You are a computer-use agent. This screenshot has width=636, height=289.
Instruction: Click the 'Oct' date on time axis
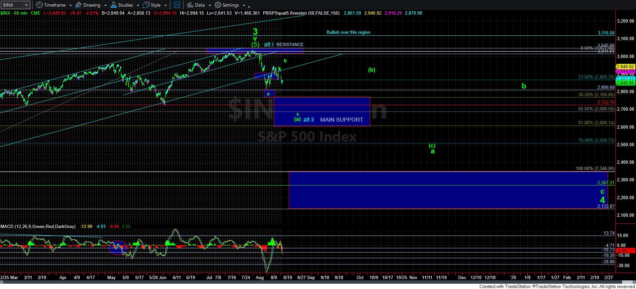[360, 277]
